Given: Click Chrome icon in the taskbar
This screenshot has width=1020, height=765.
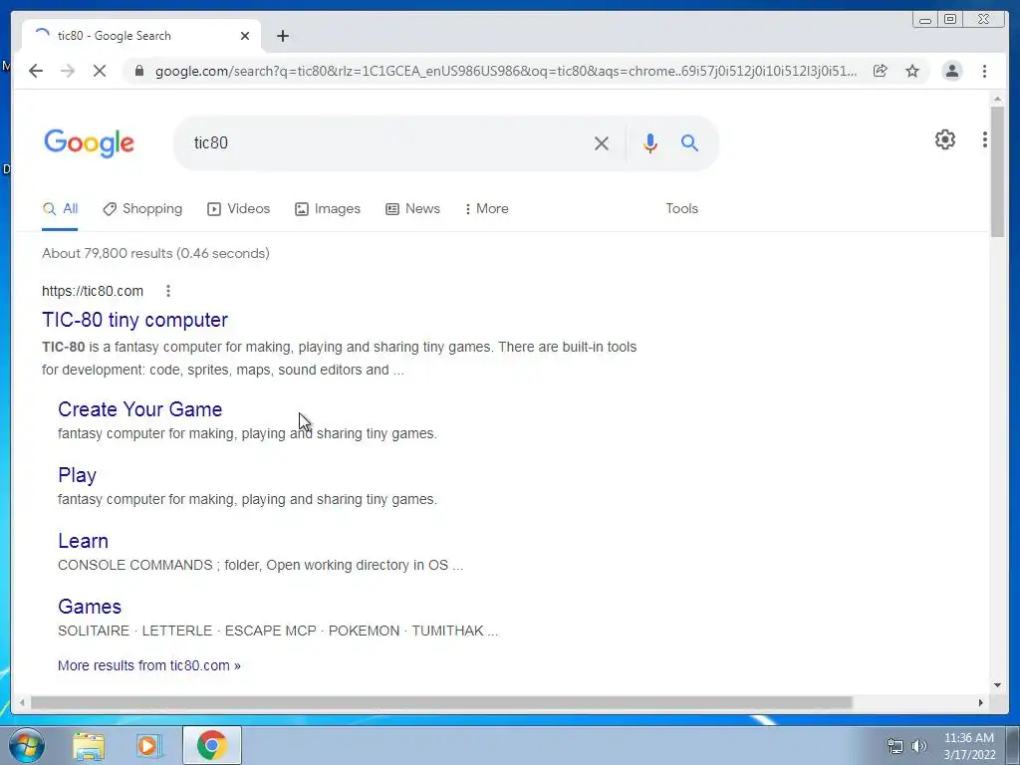Looking at the screenshot, I should click(x=211, y=745).
